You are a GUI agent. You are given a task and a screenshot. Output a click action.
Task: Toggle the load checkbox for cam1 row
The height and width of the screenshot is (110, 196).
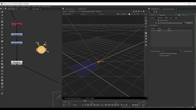point(154,31)
